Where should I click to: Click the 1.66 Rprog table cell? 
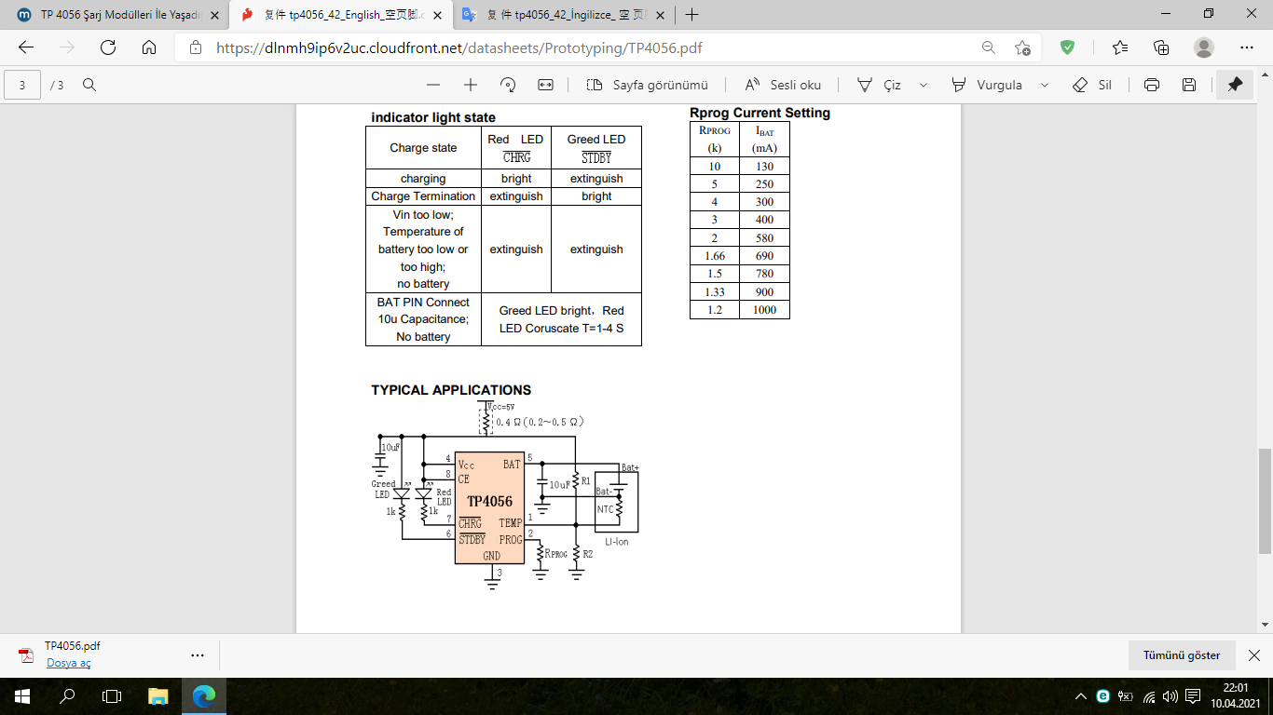point(715,256)
